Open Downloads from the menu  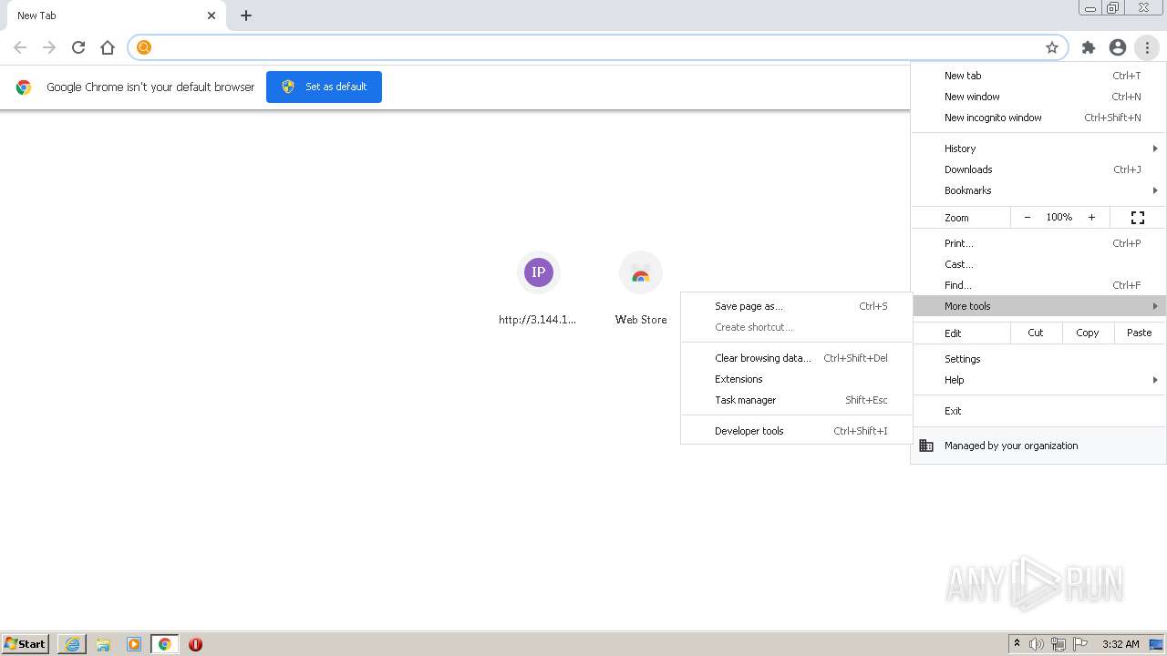(1038, 169)
